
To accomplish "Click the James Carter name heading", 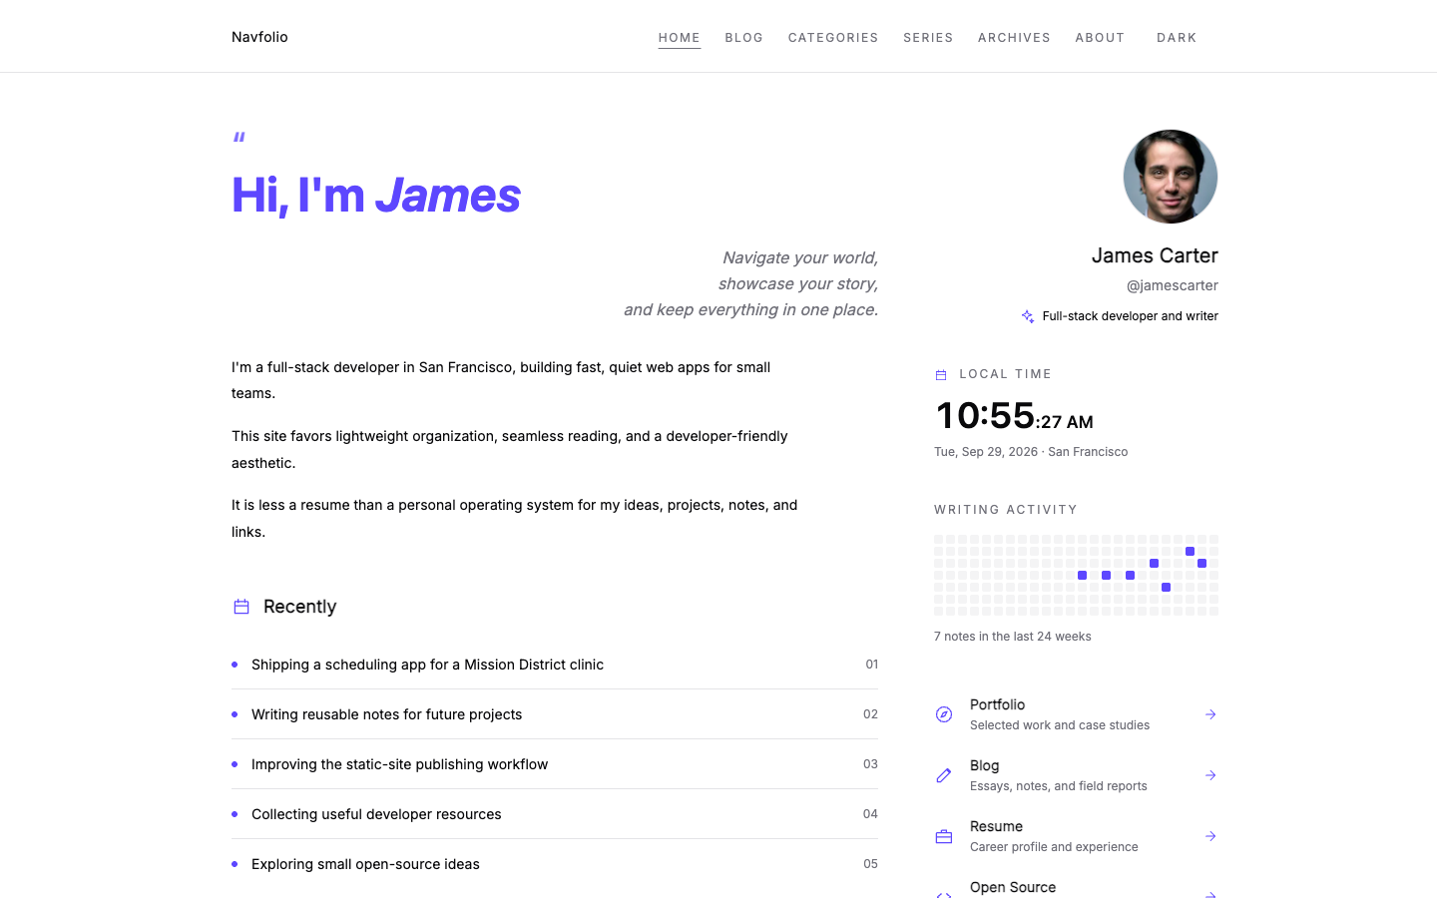I will point(1155,255).
